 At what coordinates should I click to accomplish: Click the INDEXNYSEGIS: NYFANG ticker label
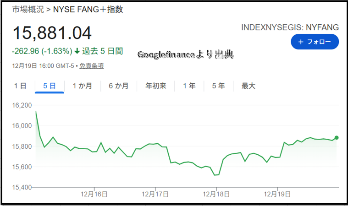click(290, 27)
